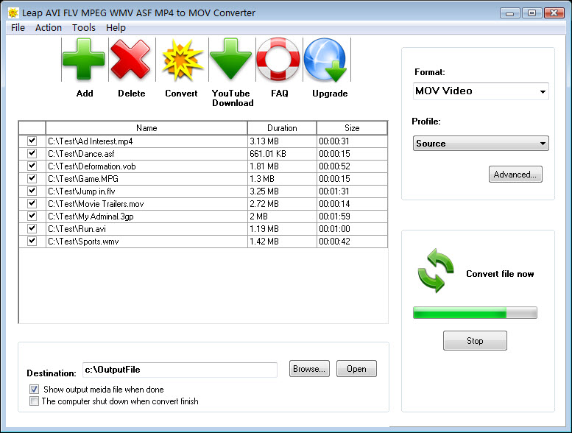The width and height of the screenshot is (572, 433).
Task: Select row C:\Test\Ad Interest.mp4
Action: click(x=203, y=141)
